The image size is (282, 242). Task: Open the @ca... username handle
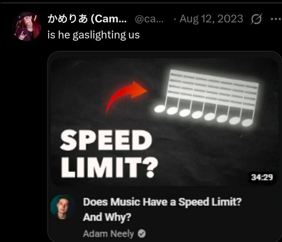pyautogui.click(x=149, y=19)
